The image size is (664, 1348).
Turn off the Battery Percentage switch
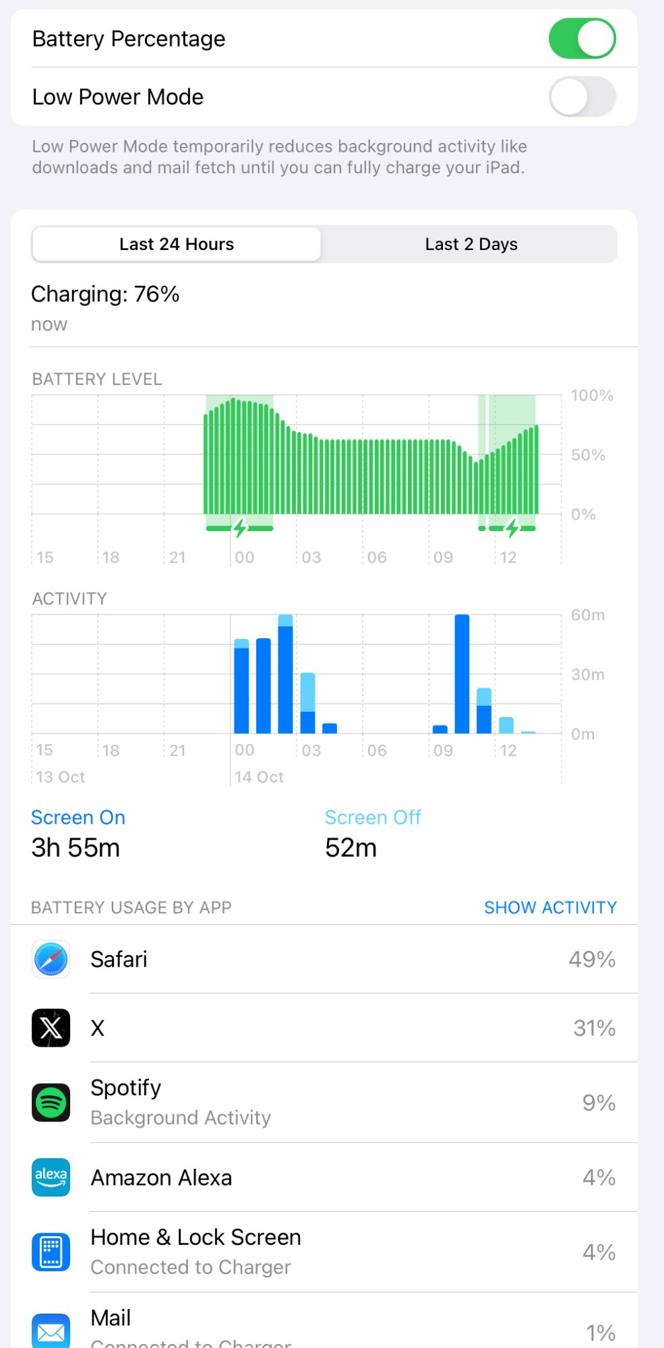click(x=582, y=38)
